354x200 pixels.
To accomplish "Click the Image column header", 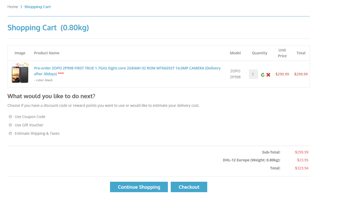I will pos(20,53).
